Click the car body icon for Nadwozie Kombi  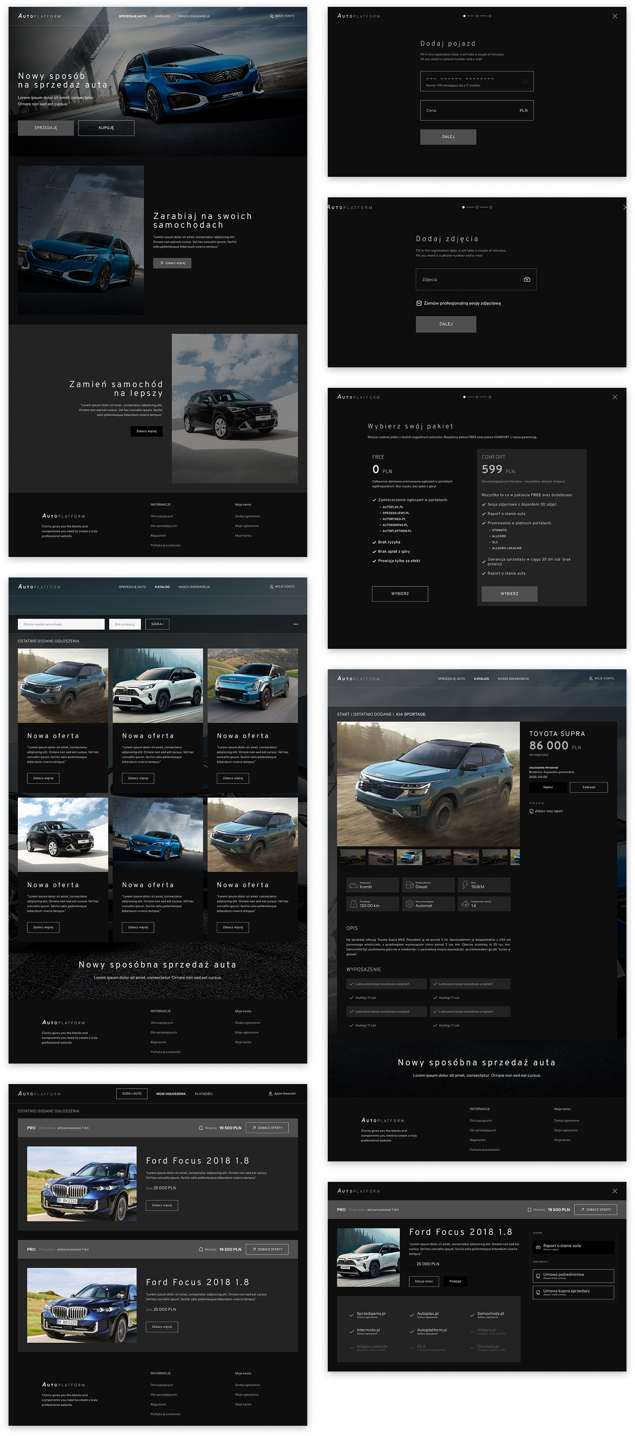pyautogui.click(x=353, y=885)
